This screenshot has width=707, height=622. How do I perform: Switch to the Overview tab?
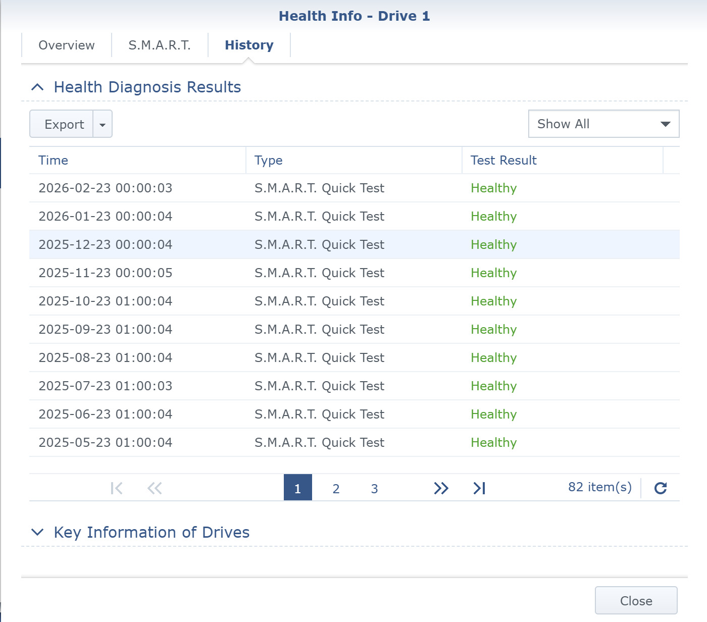[67, 45]
